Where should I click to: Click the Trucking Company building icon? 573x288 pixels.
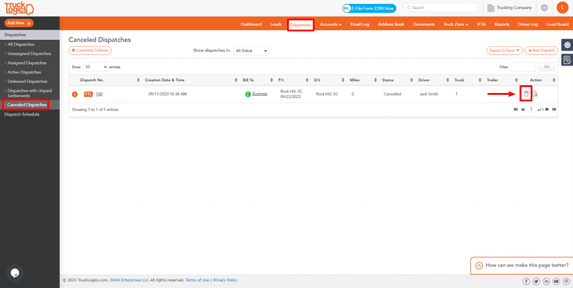click(x=491, y=8)
